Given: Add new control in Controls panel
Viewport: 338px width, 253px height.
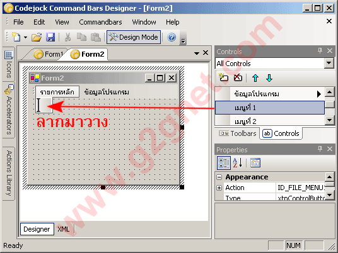Looking at the screenshot, I should pos(223,77).
